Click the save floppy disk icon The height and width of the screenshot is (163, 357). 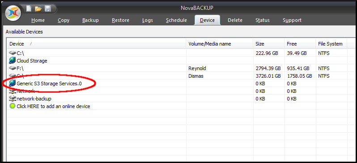tap(48, 8)
